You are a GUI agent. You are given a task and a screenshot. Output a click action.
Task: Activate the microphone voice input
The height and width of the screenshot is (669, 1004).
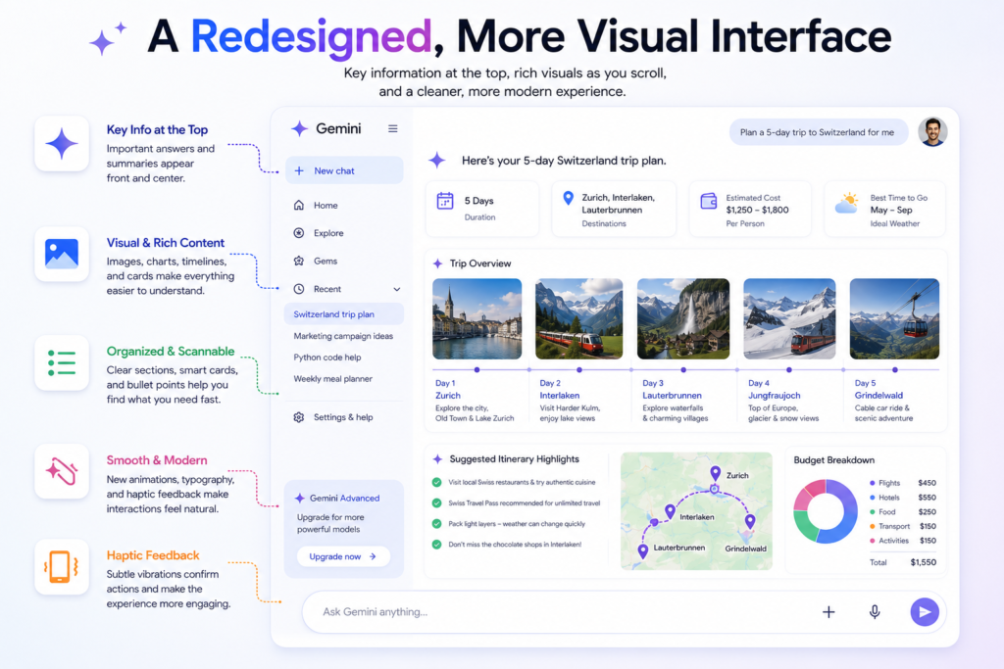point(875,612)
